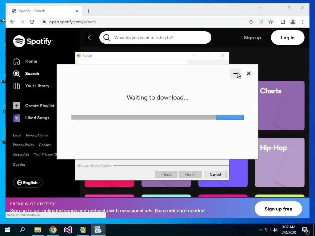The width and height of the screenshot is (315, 236).
Task: Cancel the Setup installer
Action: coord(215,175)
